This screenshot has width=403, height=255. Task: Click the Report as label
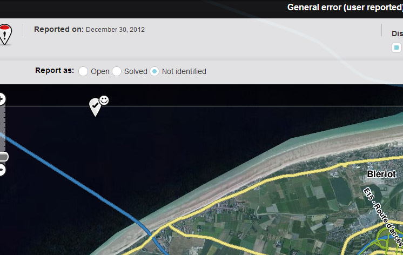tap(55, 71)
